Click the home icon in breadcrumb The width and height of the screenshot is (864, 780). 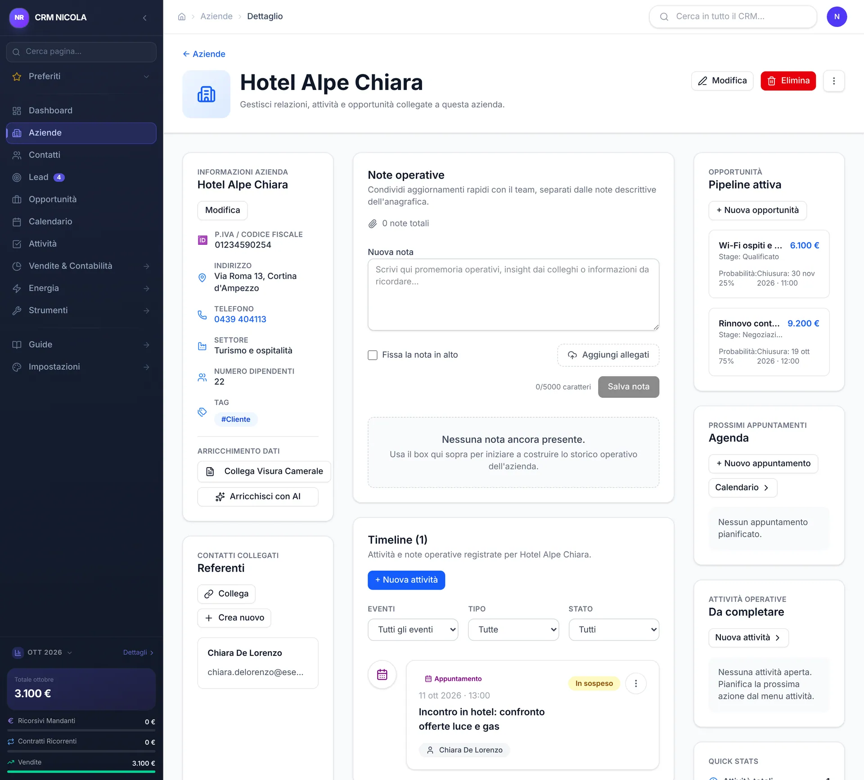tap(182, 17)
